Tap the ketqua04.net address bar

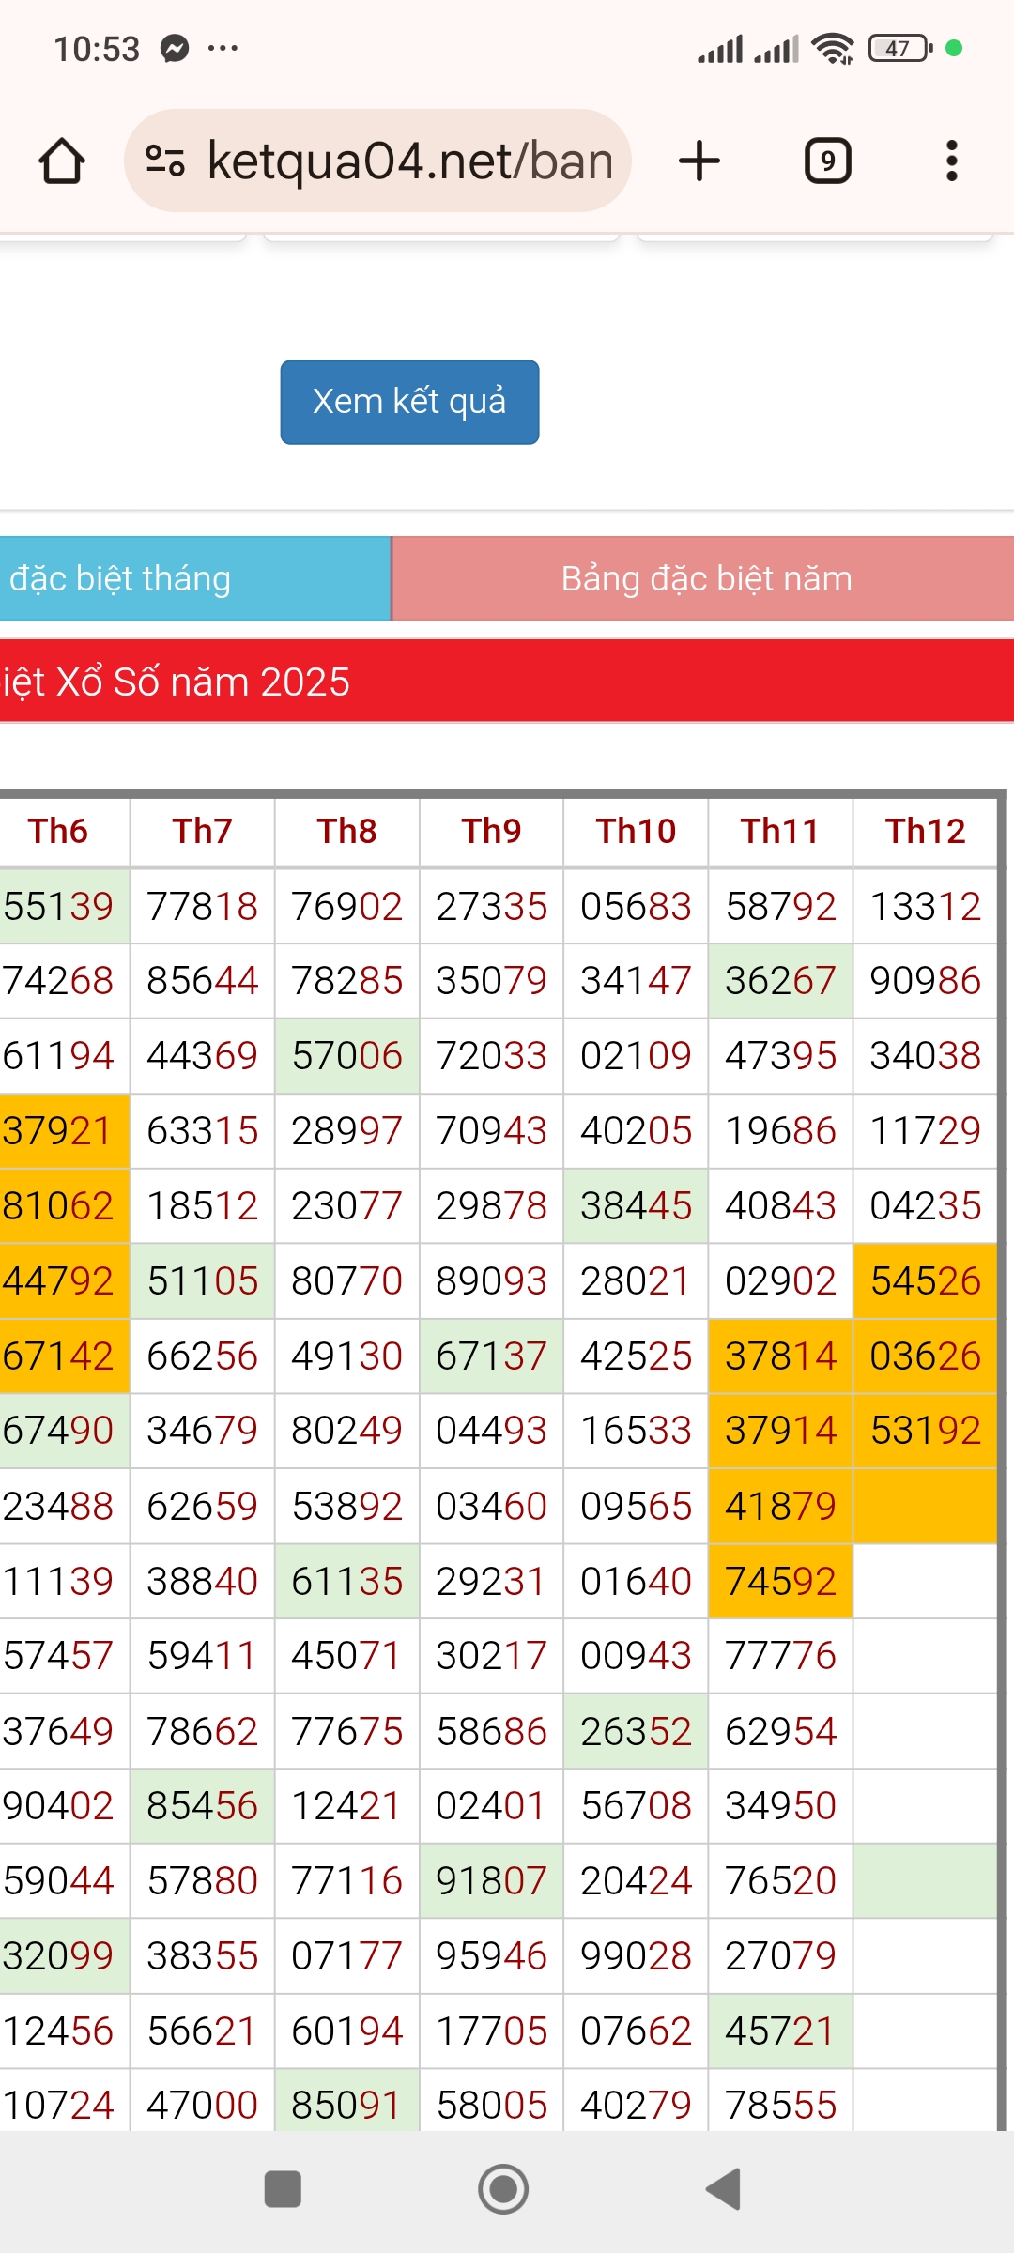[377, 161]
